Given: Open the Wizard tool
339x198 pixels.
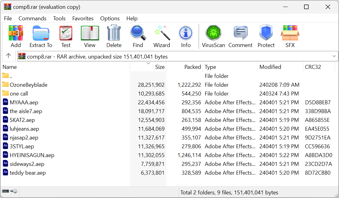Looking at the screenshot, I should click(162, 36).
